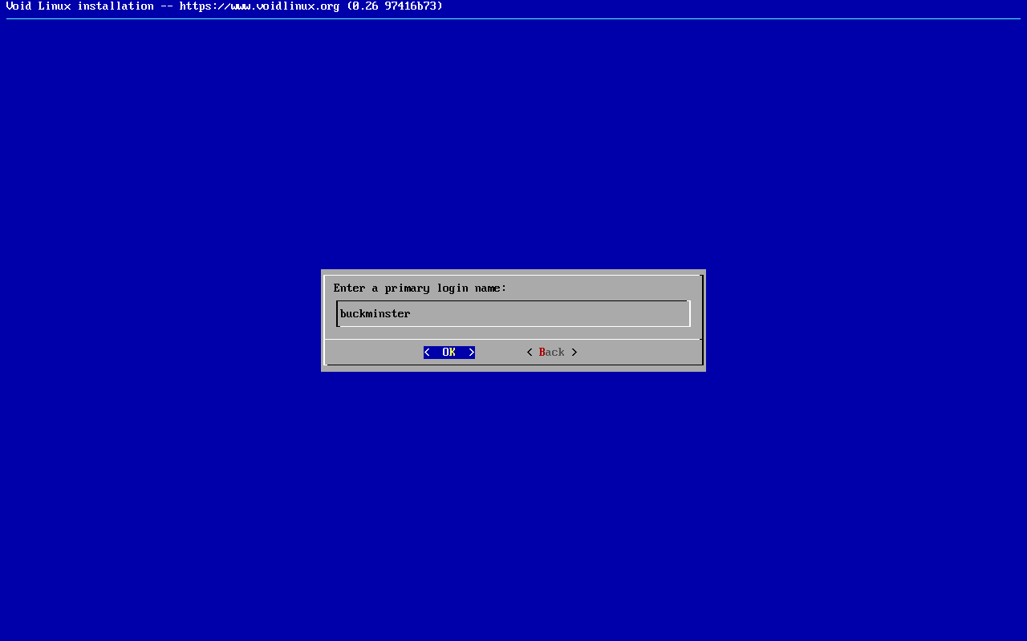1027x641 pixels.
Task: Click the 'Void Linux installation' title text
Action: coord(79,6)
